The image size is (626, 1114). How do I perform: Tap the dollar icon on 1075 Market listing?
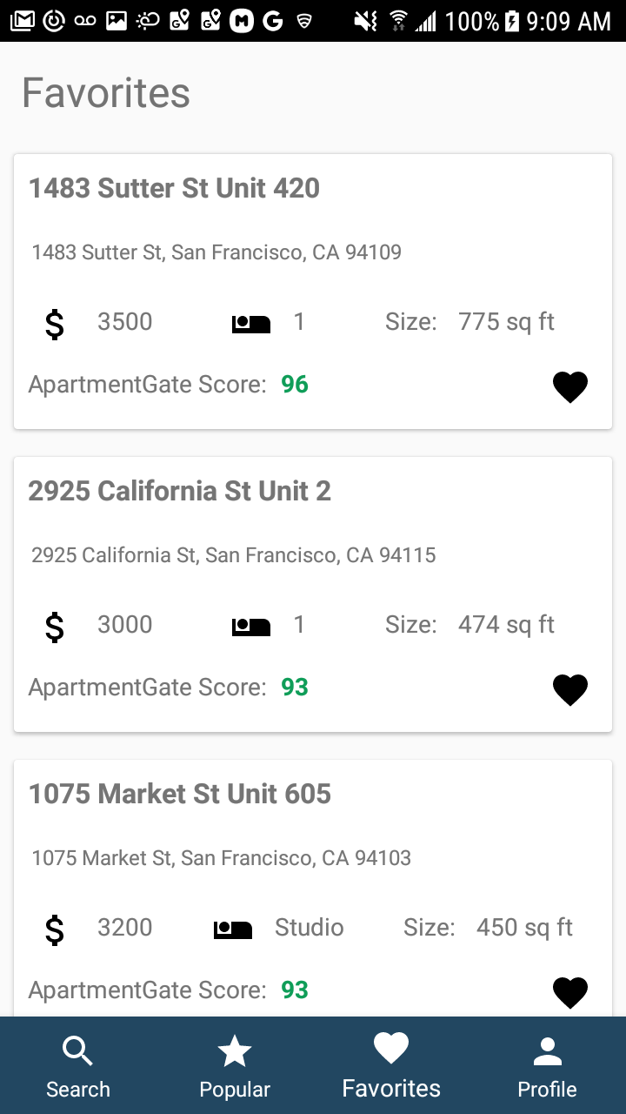coord(54,929)
